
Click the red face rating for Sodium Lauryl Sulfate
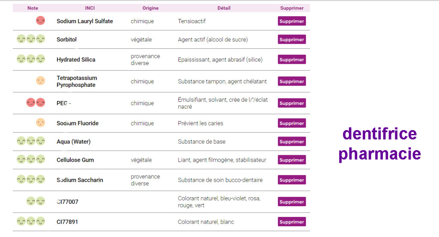pyautogui.click(x=40, y=21)
